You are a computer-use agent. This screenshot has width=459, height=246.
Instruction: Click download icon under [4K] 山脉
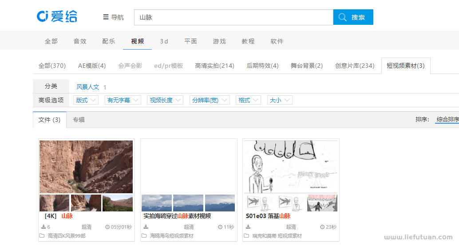click(x=44, y=226)
